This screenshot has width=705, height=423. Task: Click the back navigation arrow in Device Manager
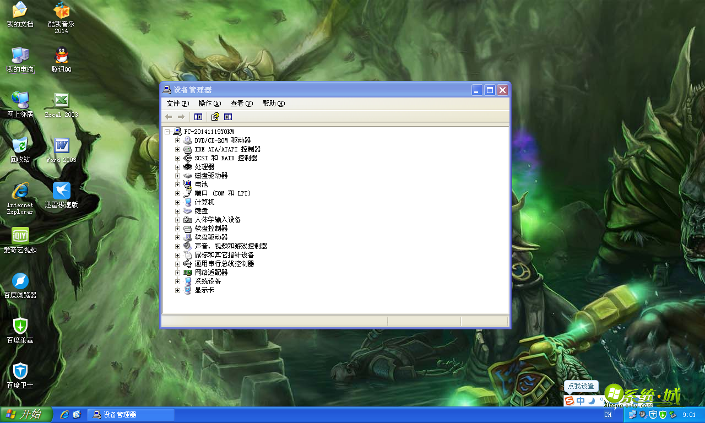(x=169, y=116)
